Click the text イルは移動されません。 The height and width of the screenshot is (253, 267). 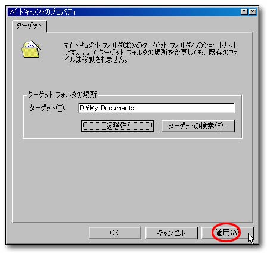tap(96, 60)
